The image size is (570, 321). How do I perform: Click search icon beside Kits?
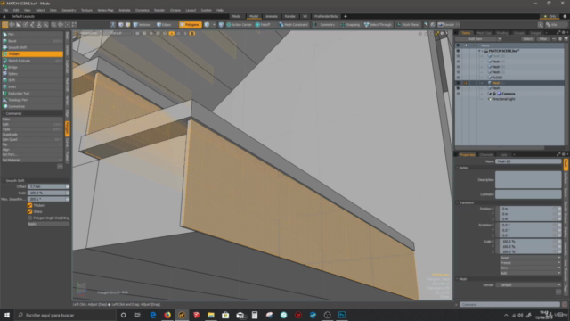541,24
